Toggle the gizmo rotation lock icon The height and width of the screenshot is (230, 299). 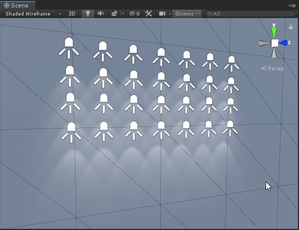[x=291, y=26]
